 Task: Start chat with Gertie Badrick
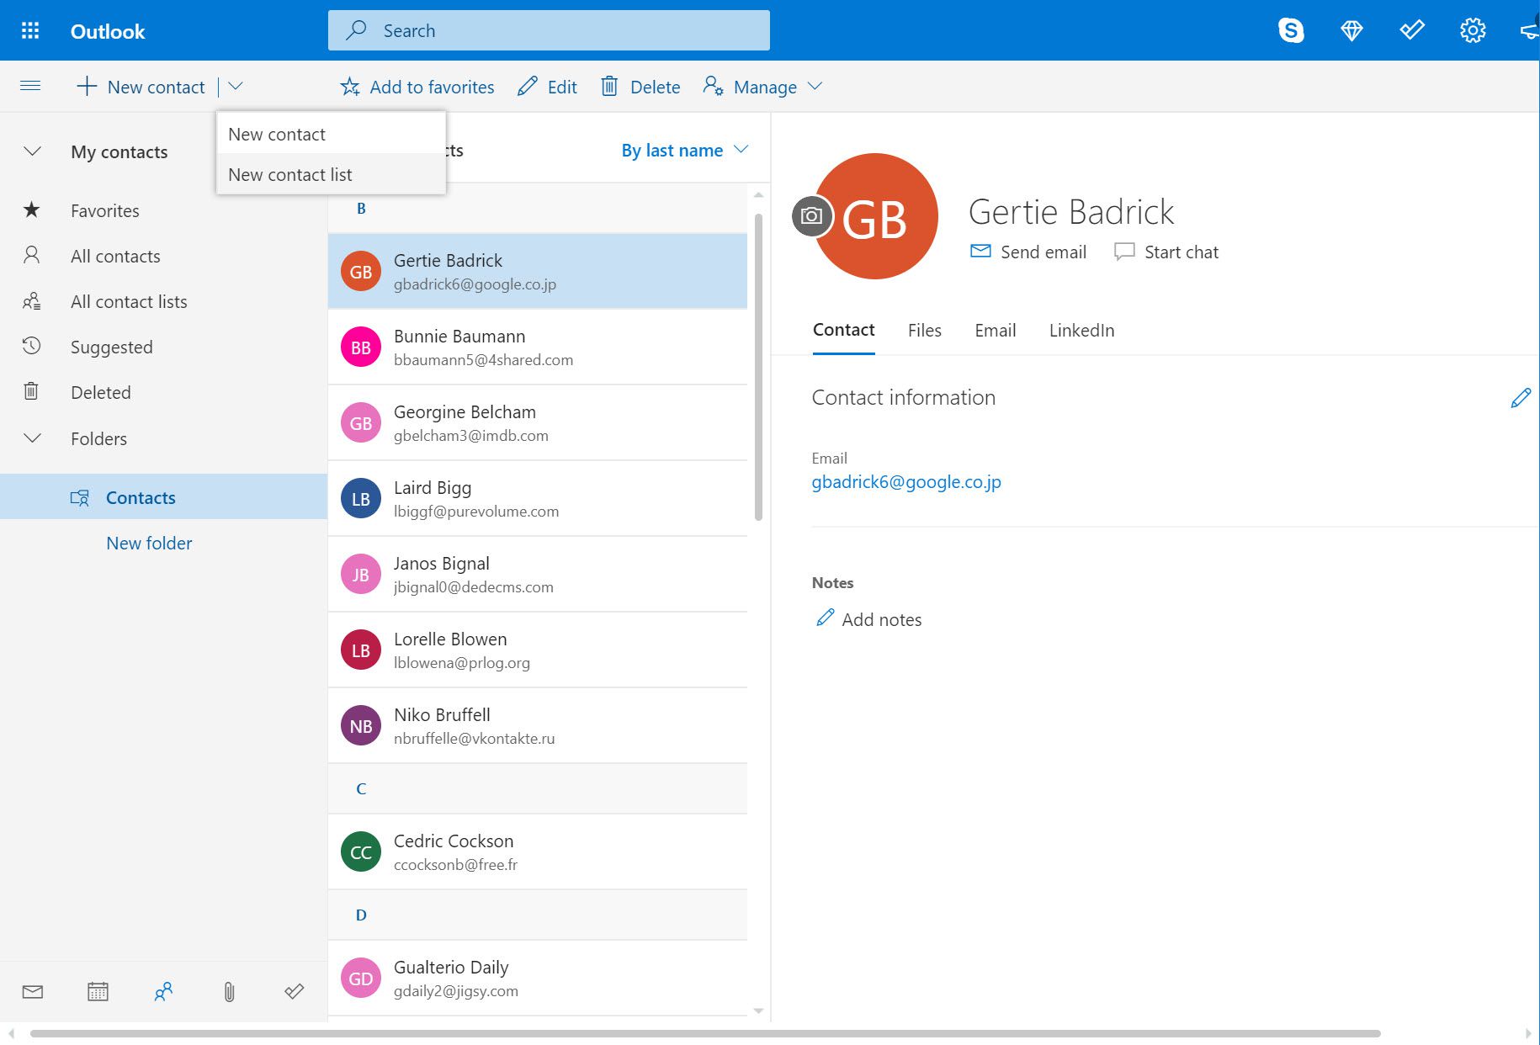click(x=1166, y=252)
